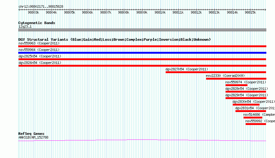The height and width of the screenshot is (158, 275).
Task: Click the 98805k ruler tick label
Action: (70, 12)
